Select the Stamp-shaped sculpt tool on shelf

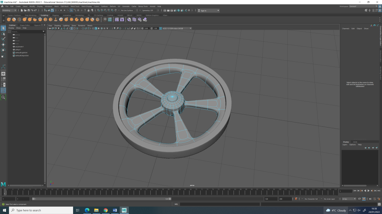[56, 19]
